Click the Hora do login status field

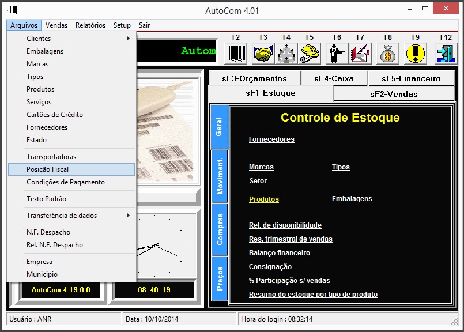pos(348,319)
